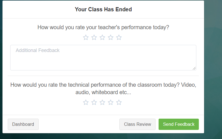Give the teacher a two-star rating
The image size is (222, 139).
point(94,38)
